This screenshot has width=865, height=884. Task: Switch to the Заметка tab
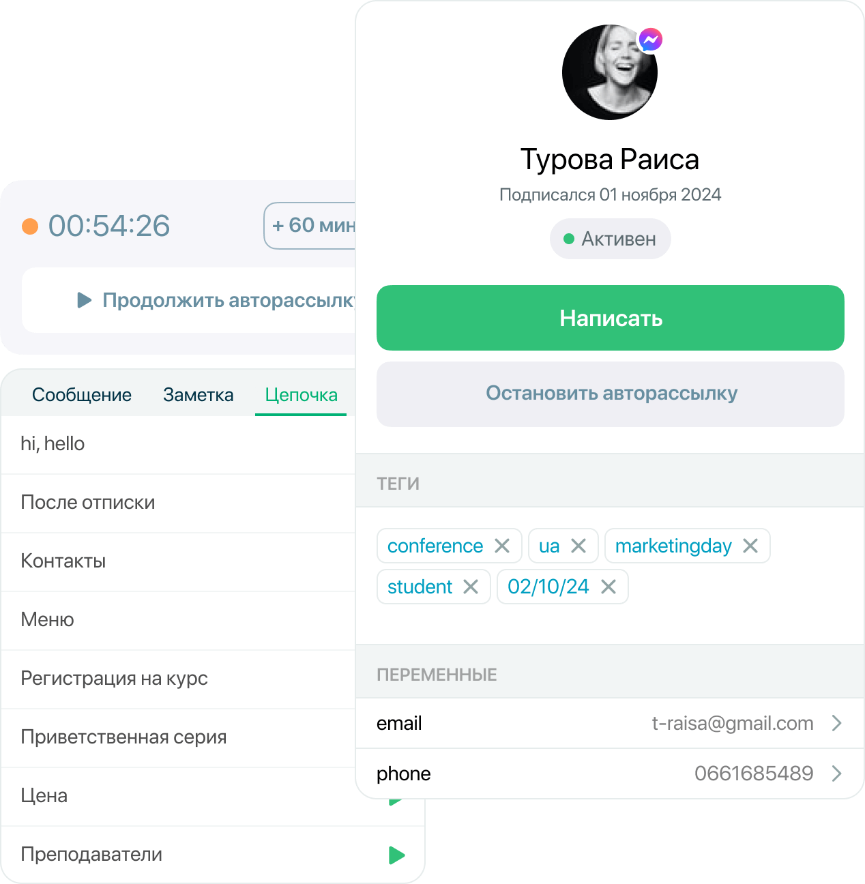[198, 394]
